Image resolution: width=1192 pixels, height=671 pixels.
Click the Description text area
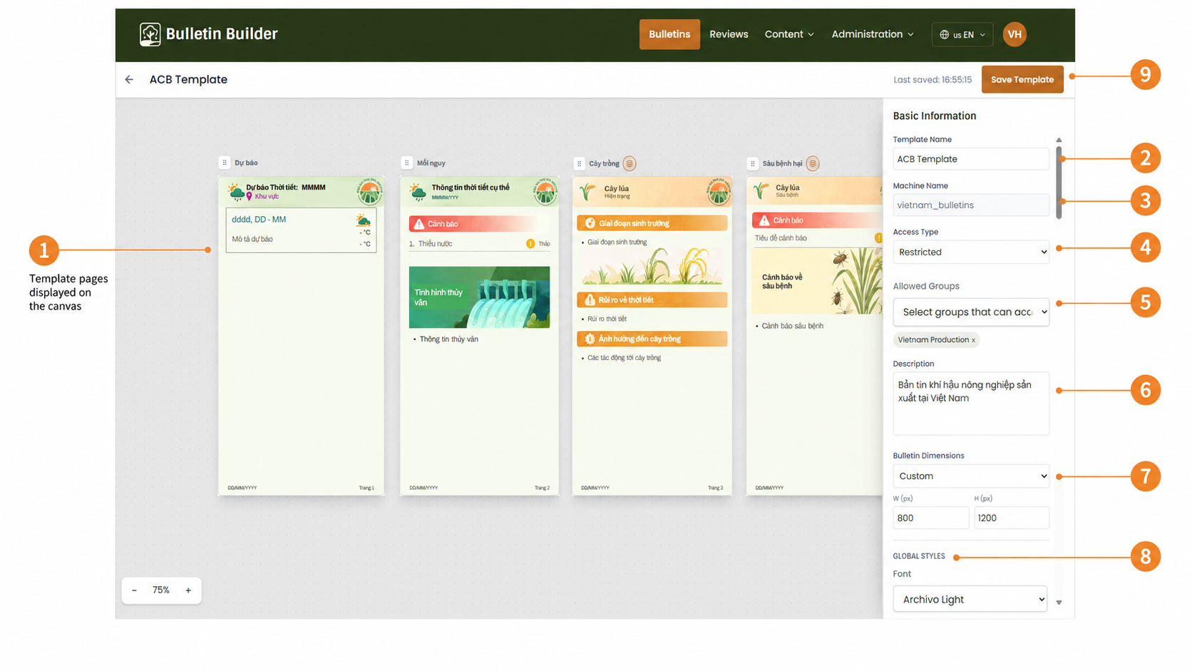click(x=971, y=404)
